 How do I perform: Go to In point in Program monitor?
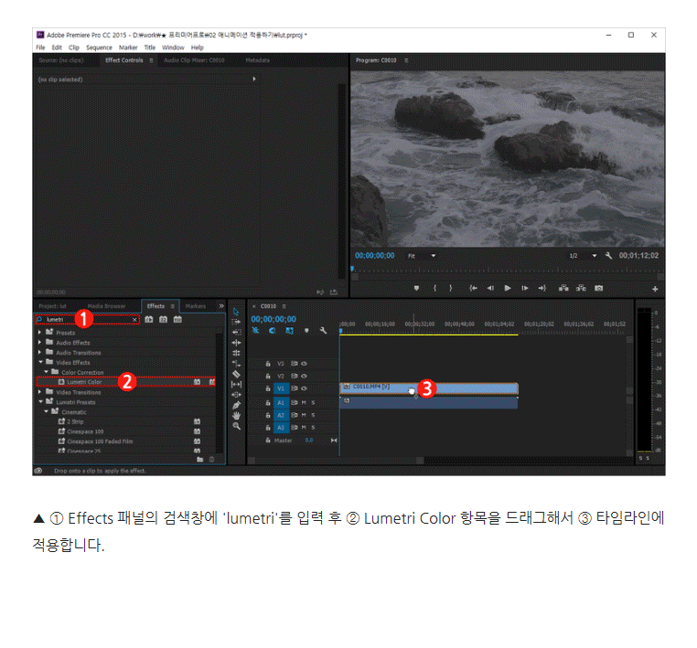tap(473, 288)
